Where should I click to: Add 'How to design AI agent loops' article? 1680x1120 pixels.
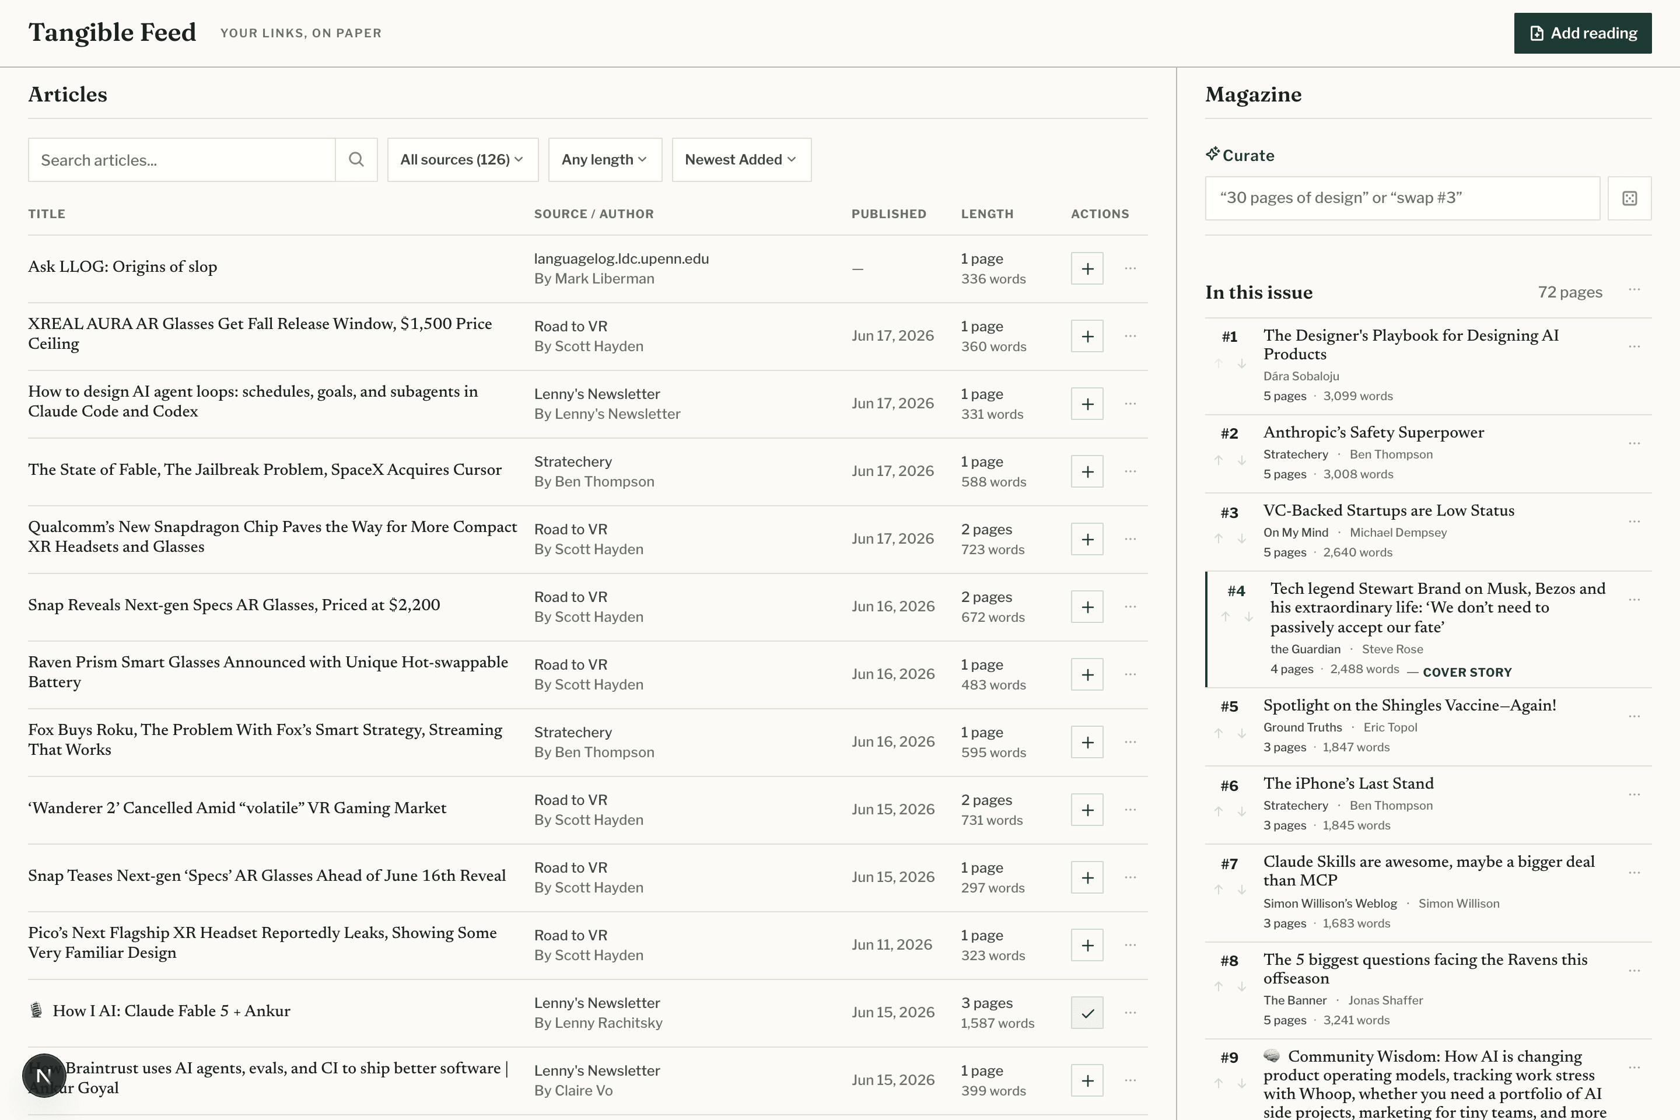click(1087, 404)
